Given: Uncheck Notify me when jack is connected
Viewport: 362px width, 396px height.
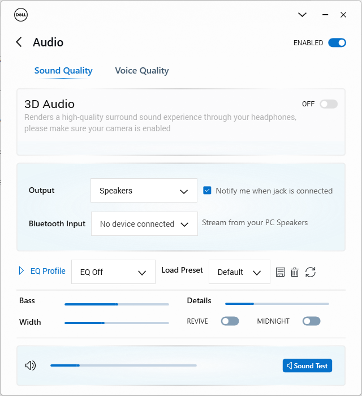Looking at the screenshot, I should [207, 191].
